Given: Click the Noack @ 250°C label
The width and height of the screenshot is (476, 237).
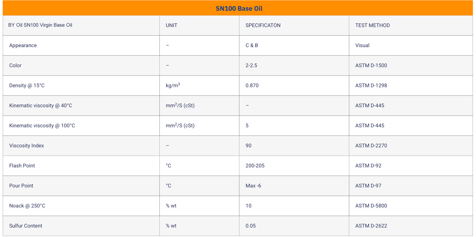Looking at the screenshot, I should click(x=27, y=206).
